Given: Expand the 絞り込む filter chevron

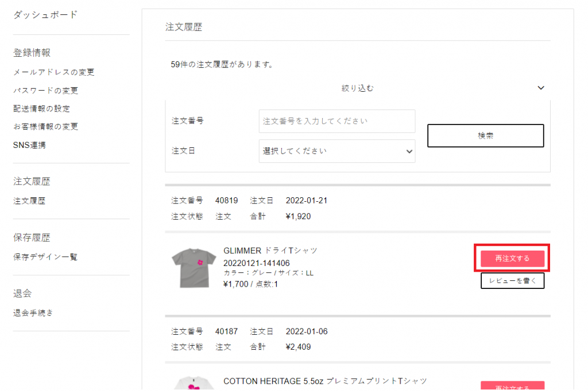Looking at the screenshot, I should (540, 88).
